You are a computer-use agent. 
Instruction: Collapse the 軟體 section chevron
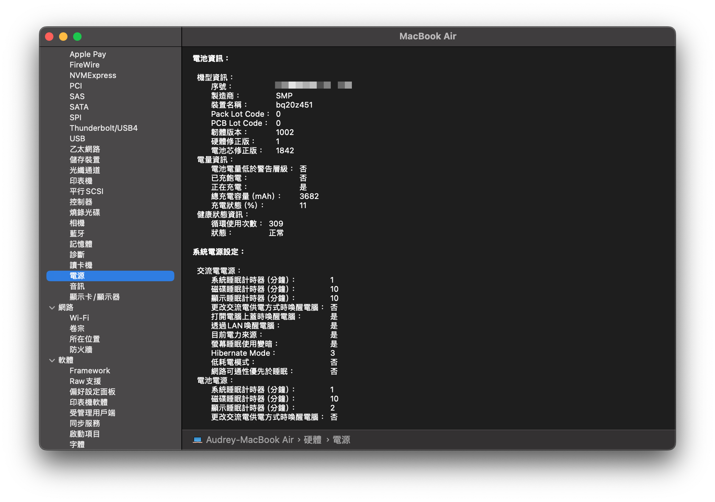(x=52, y=360)
